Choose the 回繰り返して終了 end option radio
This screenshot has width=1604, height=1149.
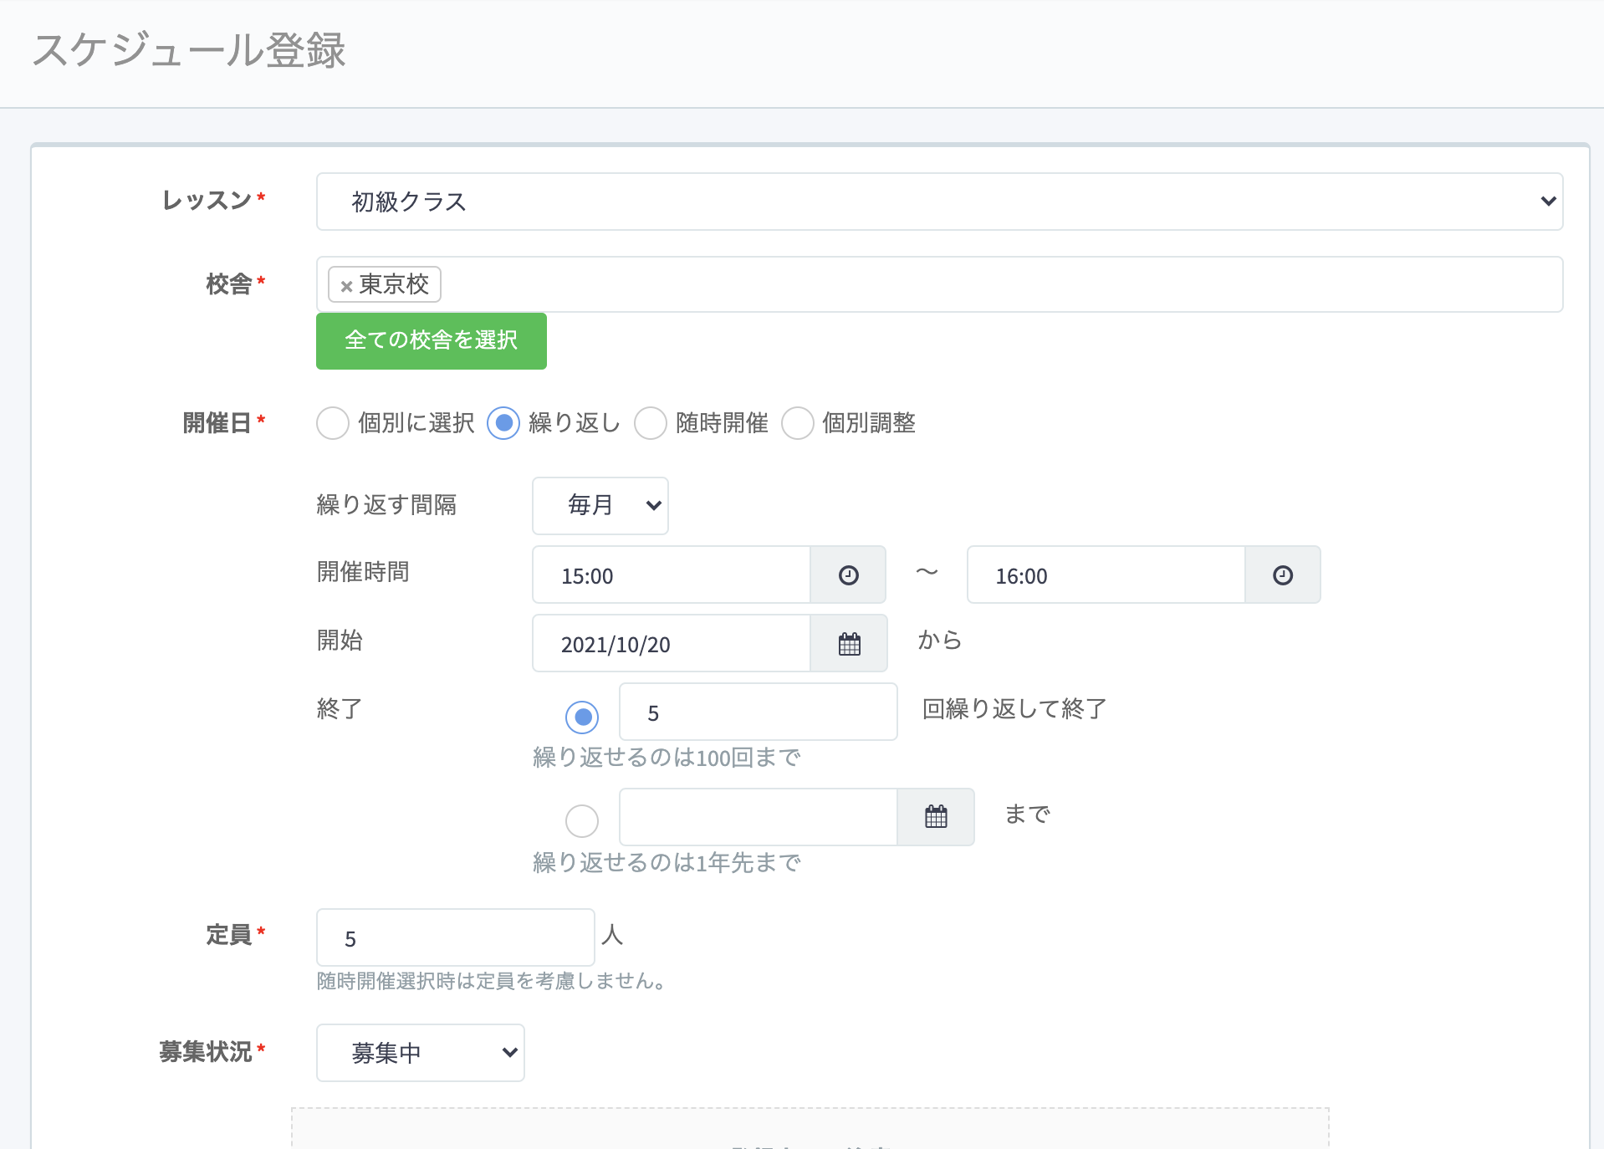582,717
